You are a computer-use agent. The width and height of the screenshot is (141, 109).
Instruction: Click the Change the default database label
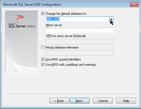[x=66, y=14]
